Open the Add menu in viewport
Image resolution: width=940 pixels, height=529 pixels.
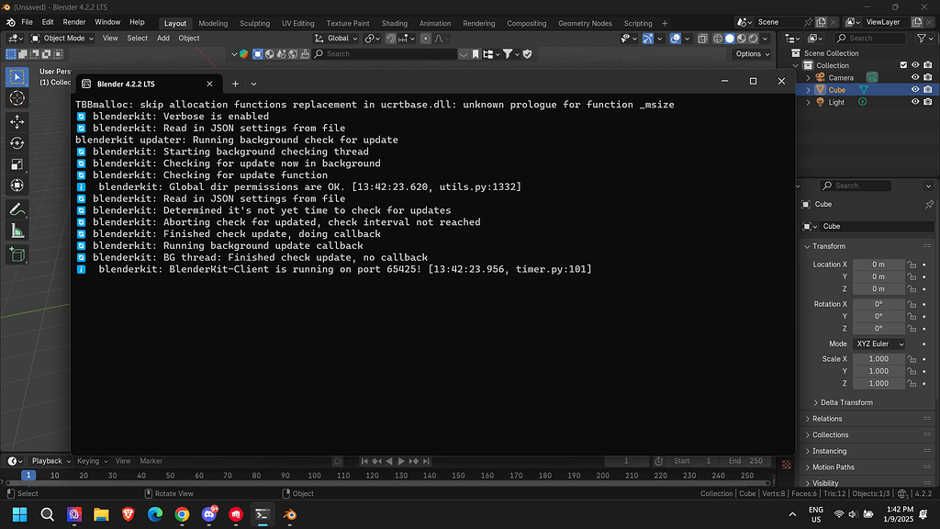tap(163, 39)
